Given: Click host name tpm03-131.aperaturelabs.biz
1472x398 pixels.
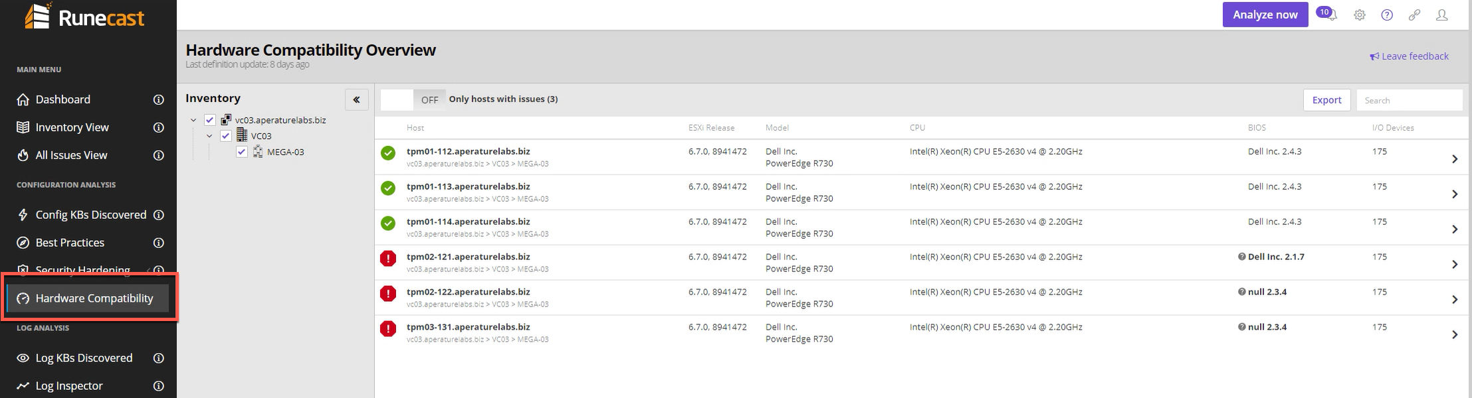Looking at the screenshot, I should tap(469, 327).
